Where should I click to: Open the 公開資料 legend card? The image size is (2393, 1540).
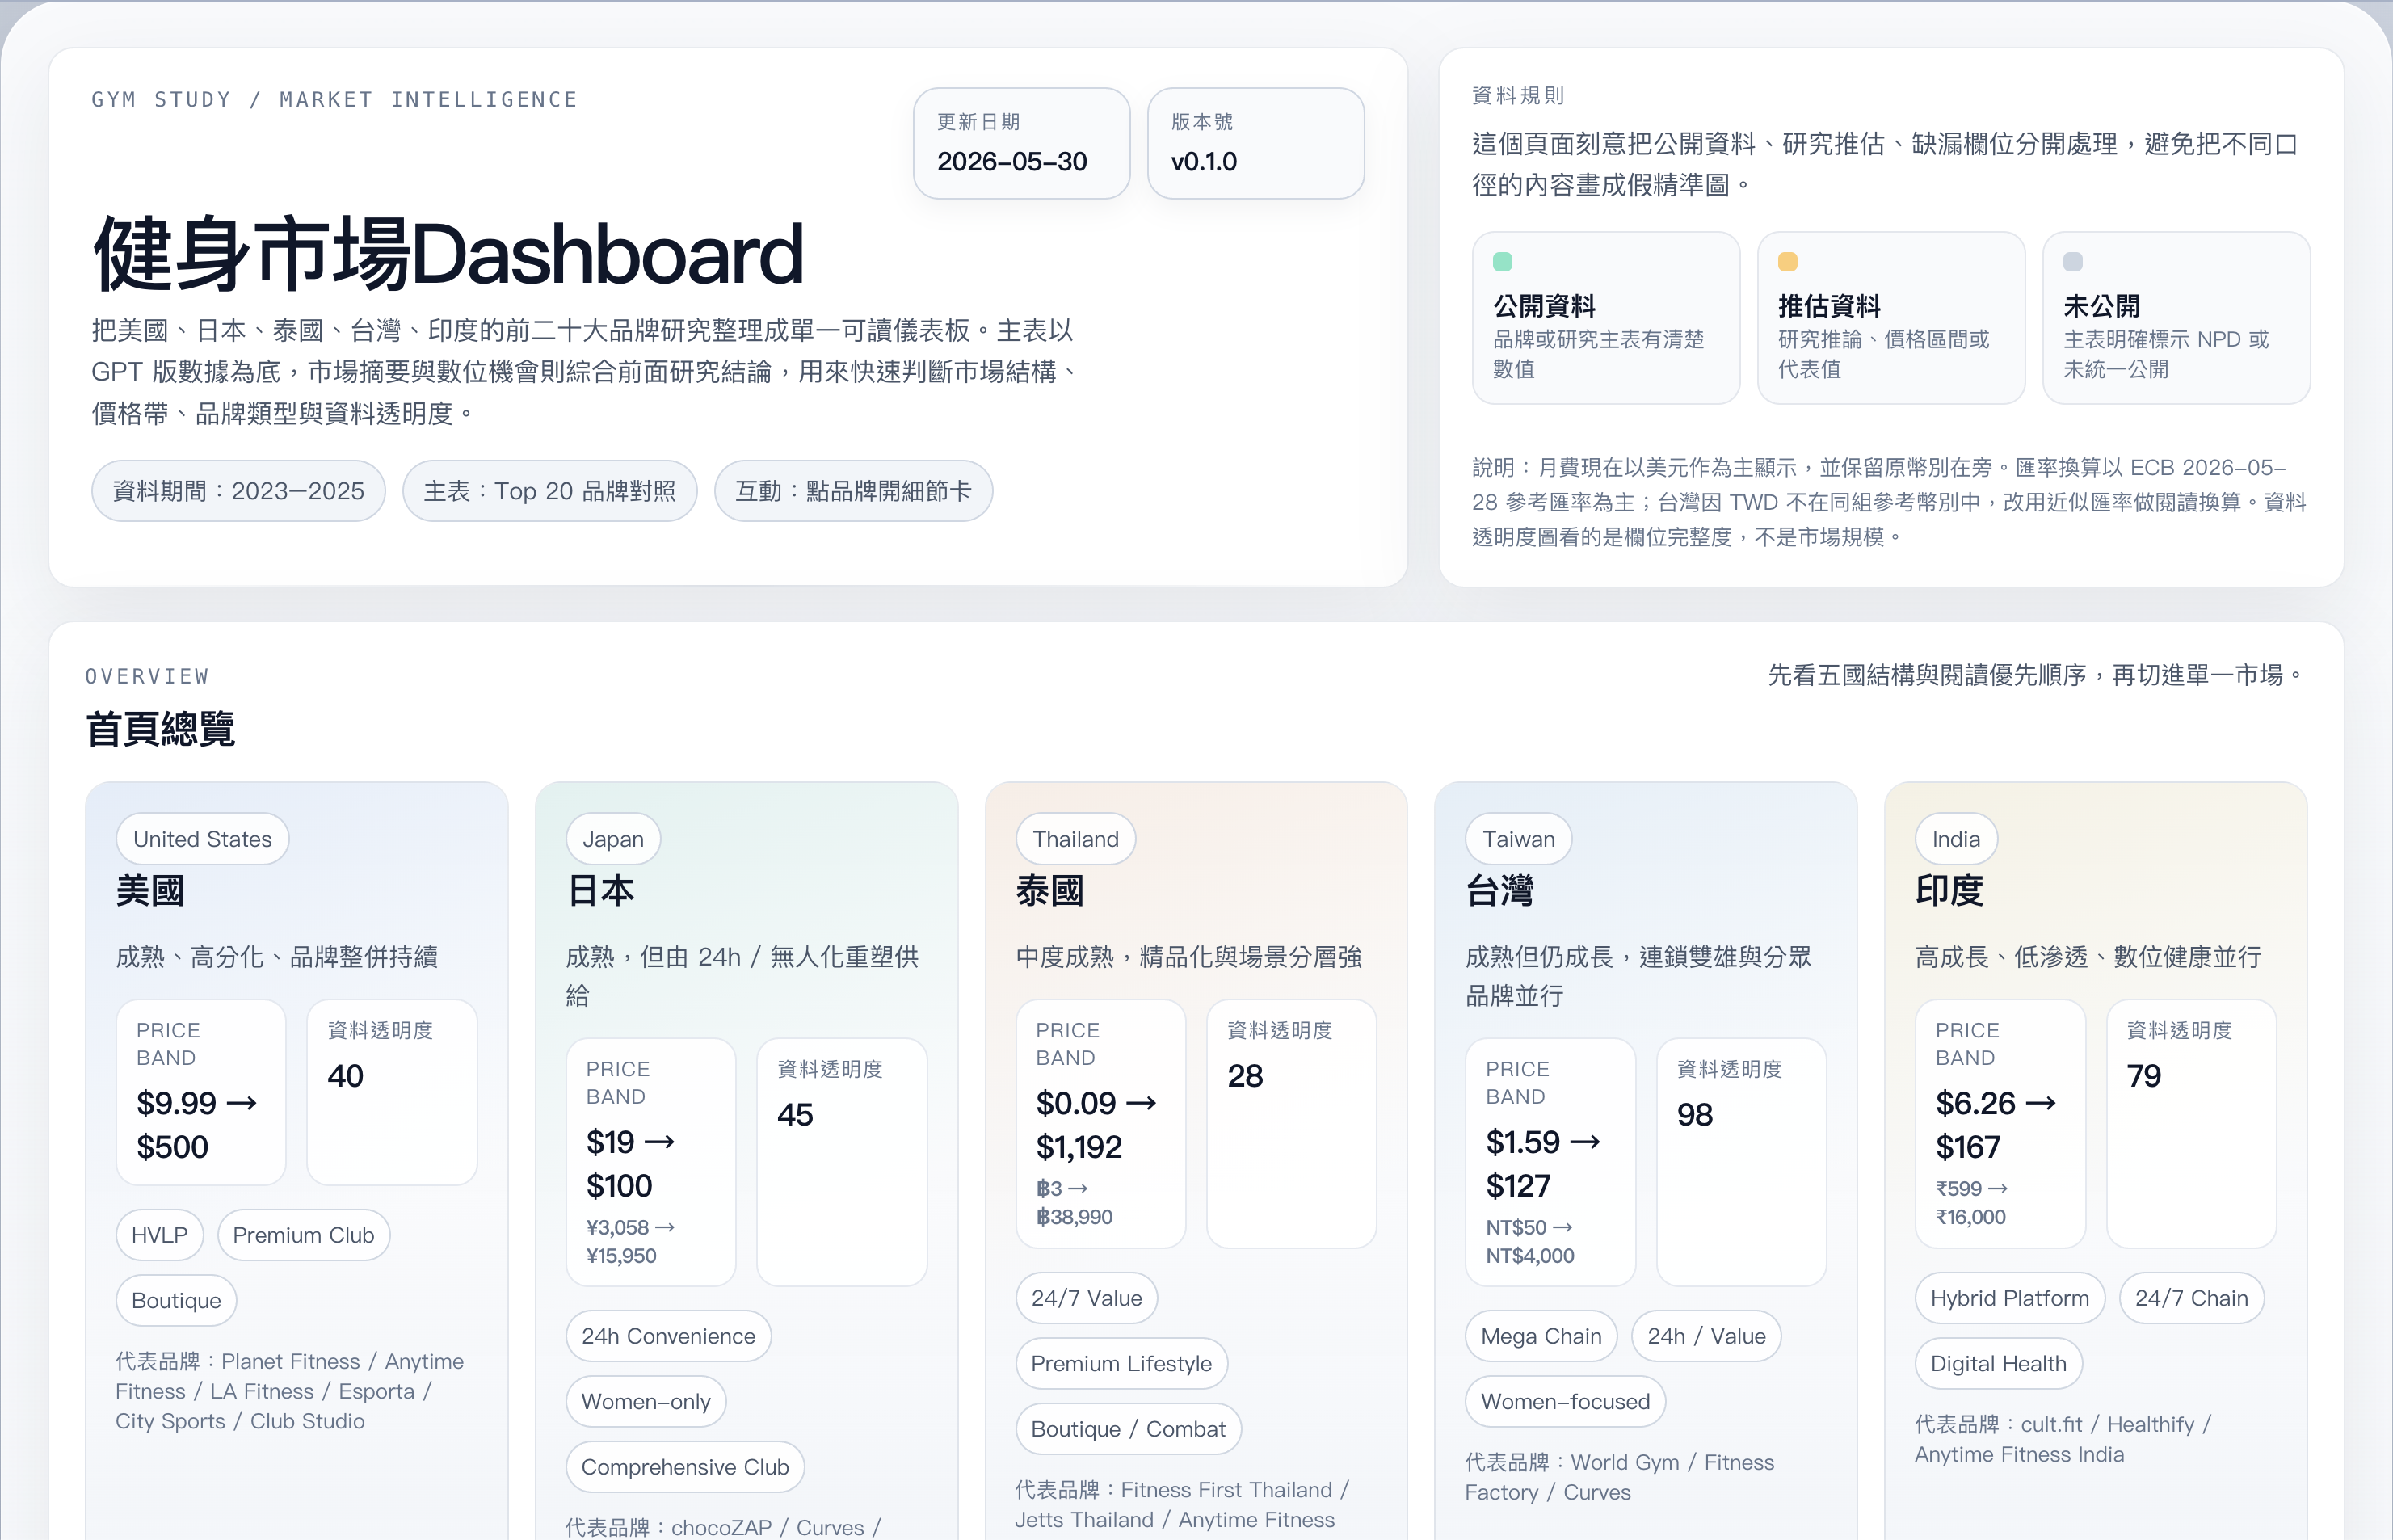1605,318
